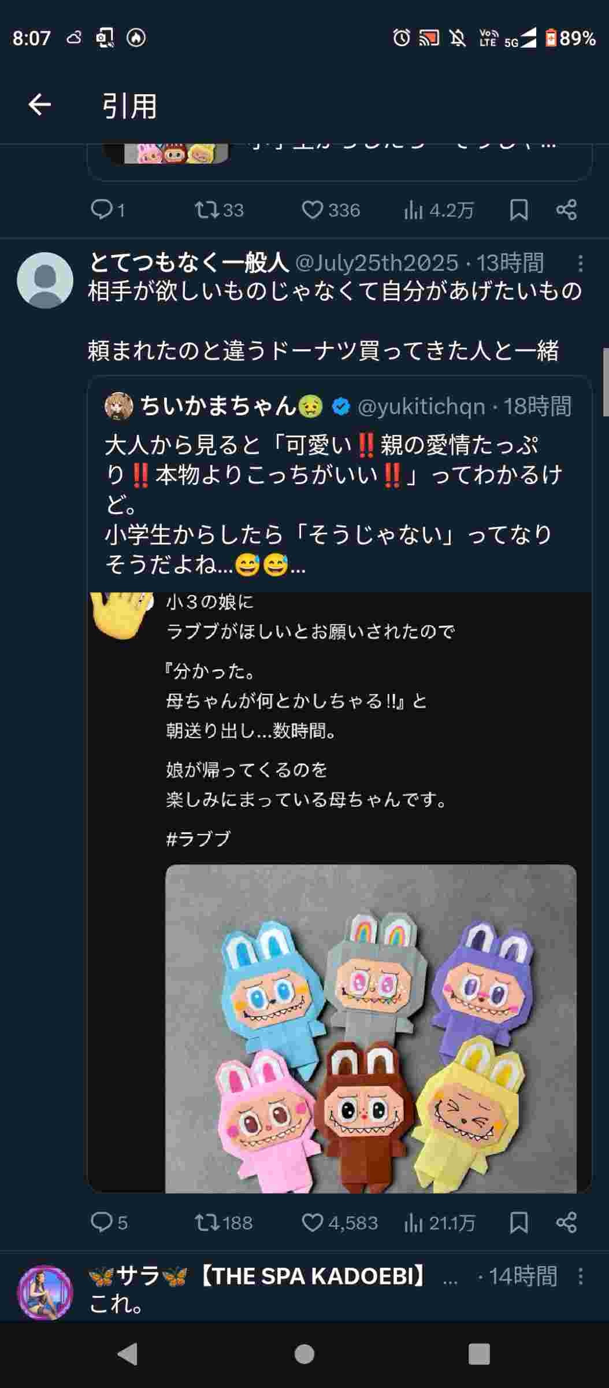Tap the back arrow beside 引用
The image size is (609, 1388).
coord(40,105)
